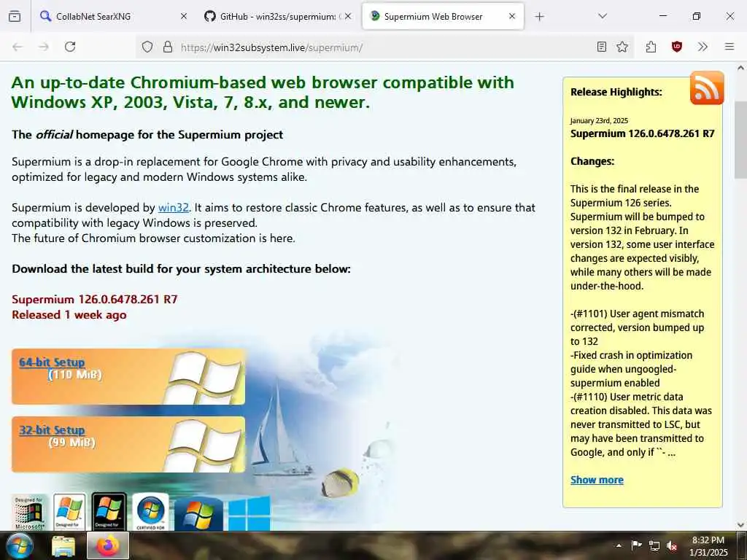Click the '(110 MiB)' size label

pyautogui.click(x=75, y=375)
